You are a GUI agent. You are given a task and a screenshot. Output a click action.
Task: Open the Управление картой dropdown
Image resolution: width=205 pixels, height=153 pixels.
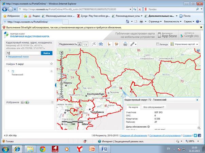click(x=184, y=44)
